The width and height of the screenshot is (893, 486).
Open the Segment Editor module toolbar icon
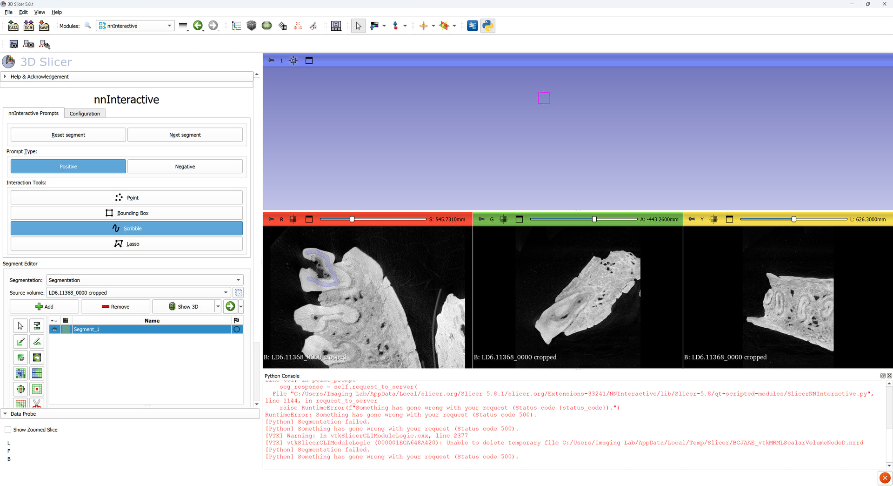(313, 26)
